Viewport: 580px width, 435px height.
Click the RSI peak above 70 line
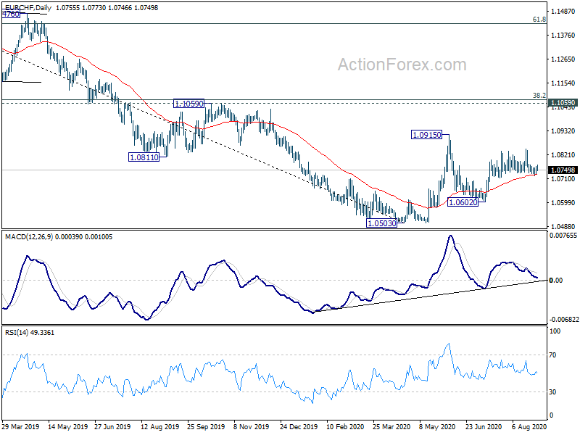pyautogui.click(x=449, y=344)
